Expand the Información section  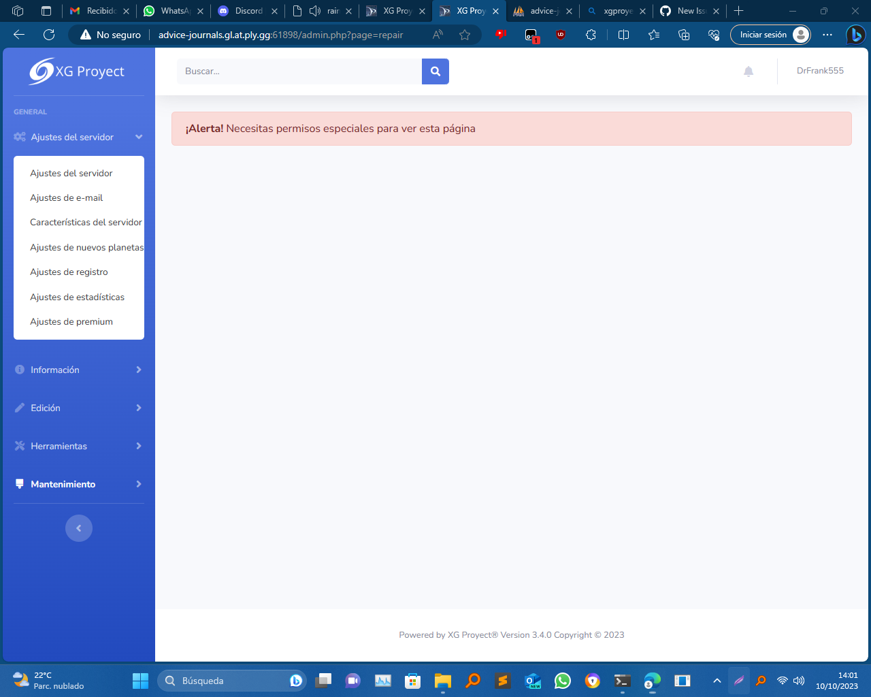(138, 370)
